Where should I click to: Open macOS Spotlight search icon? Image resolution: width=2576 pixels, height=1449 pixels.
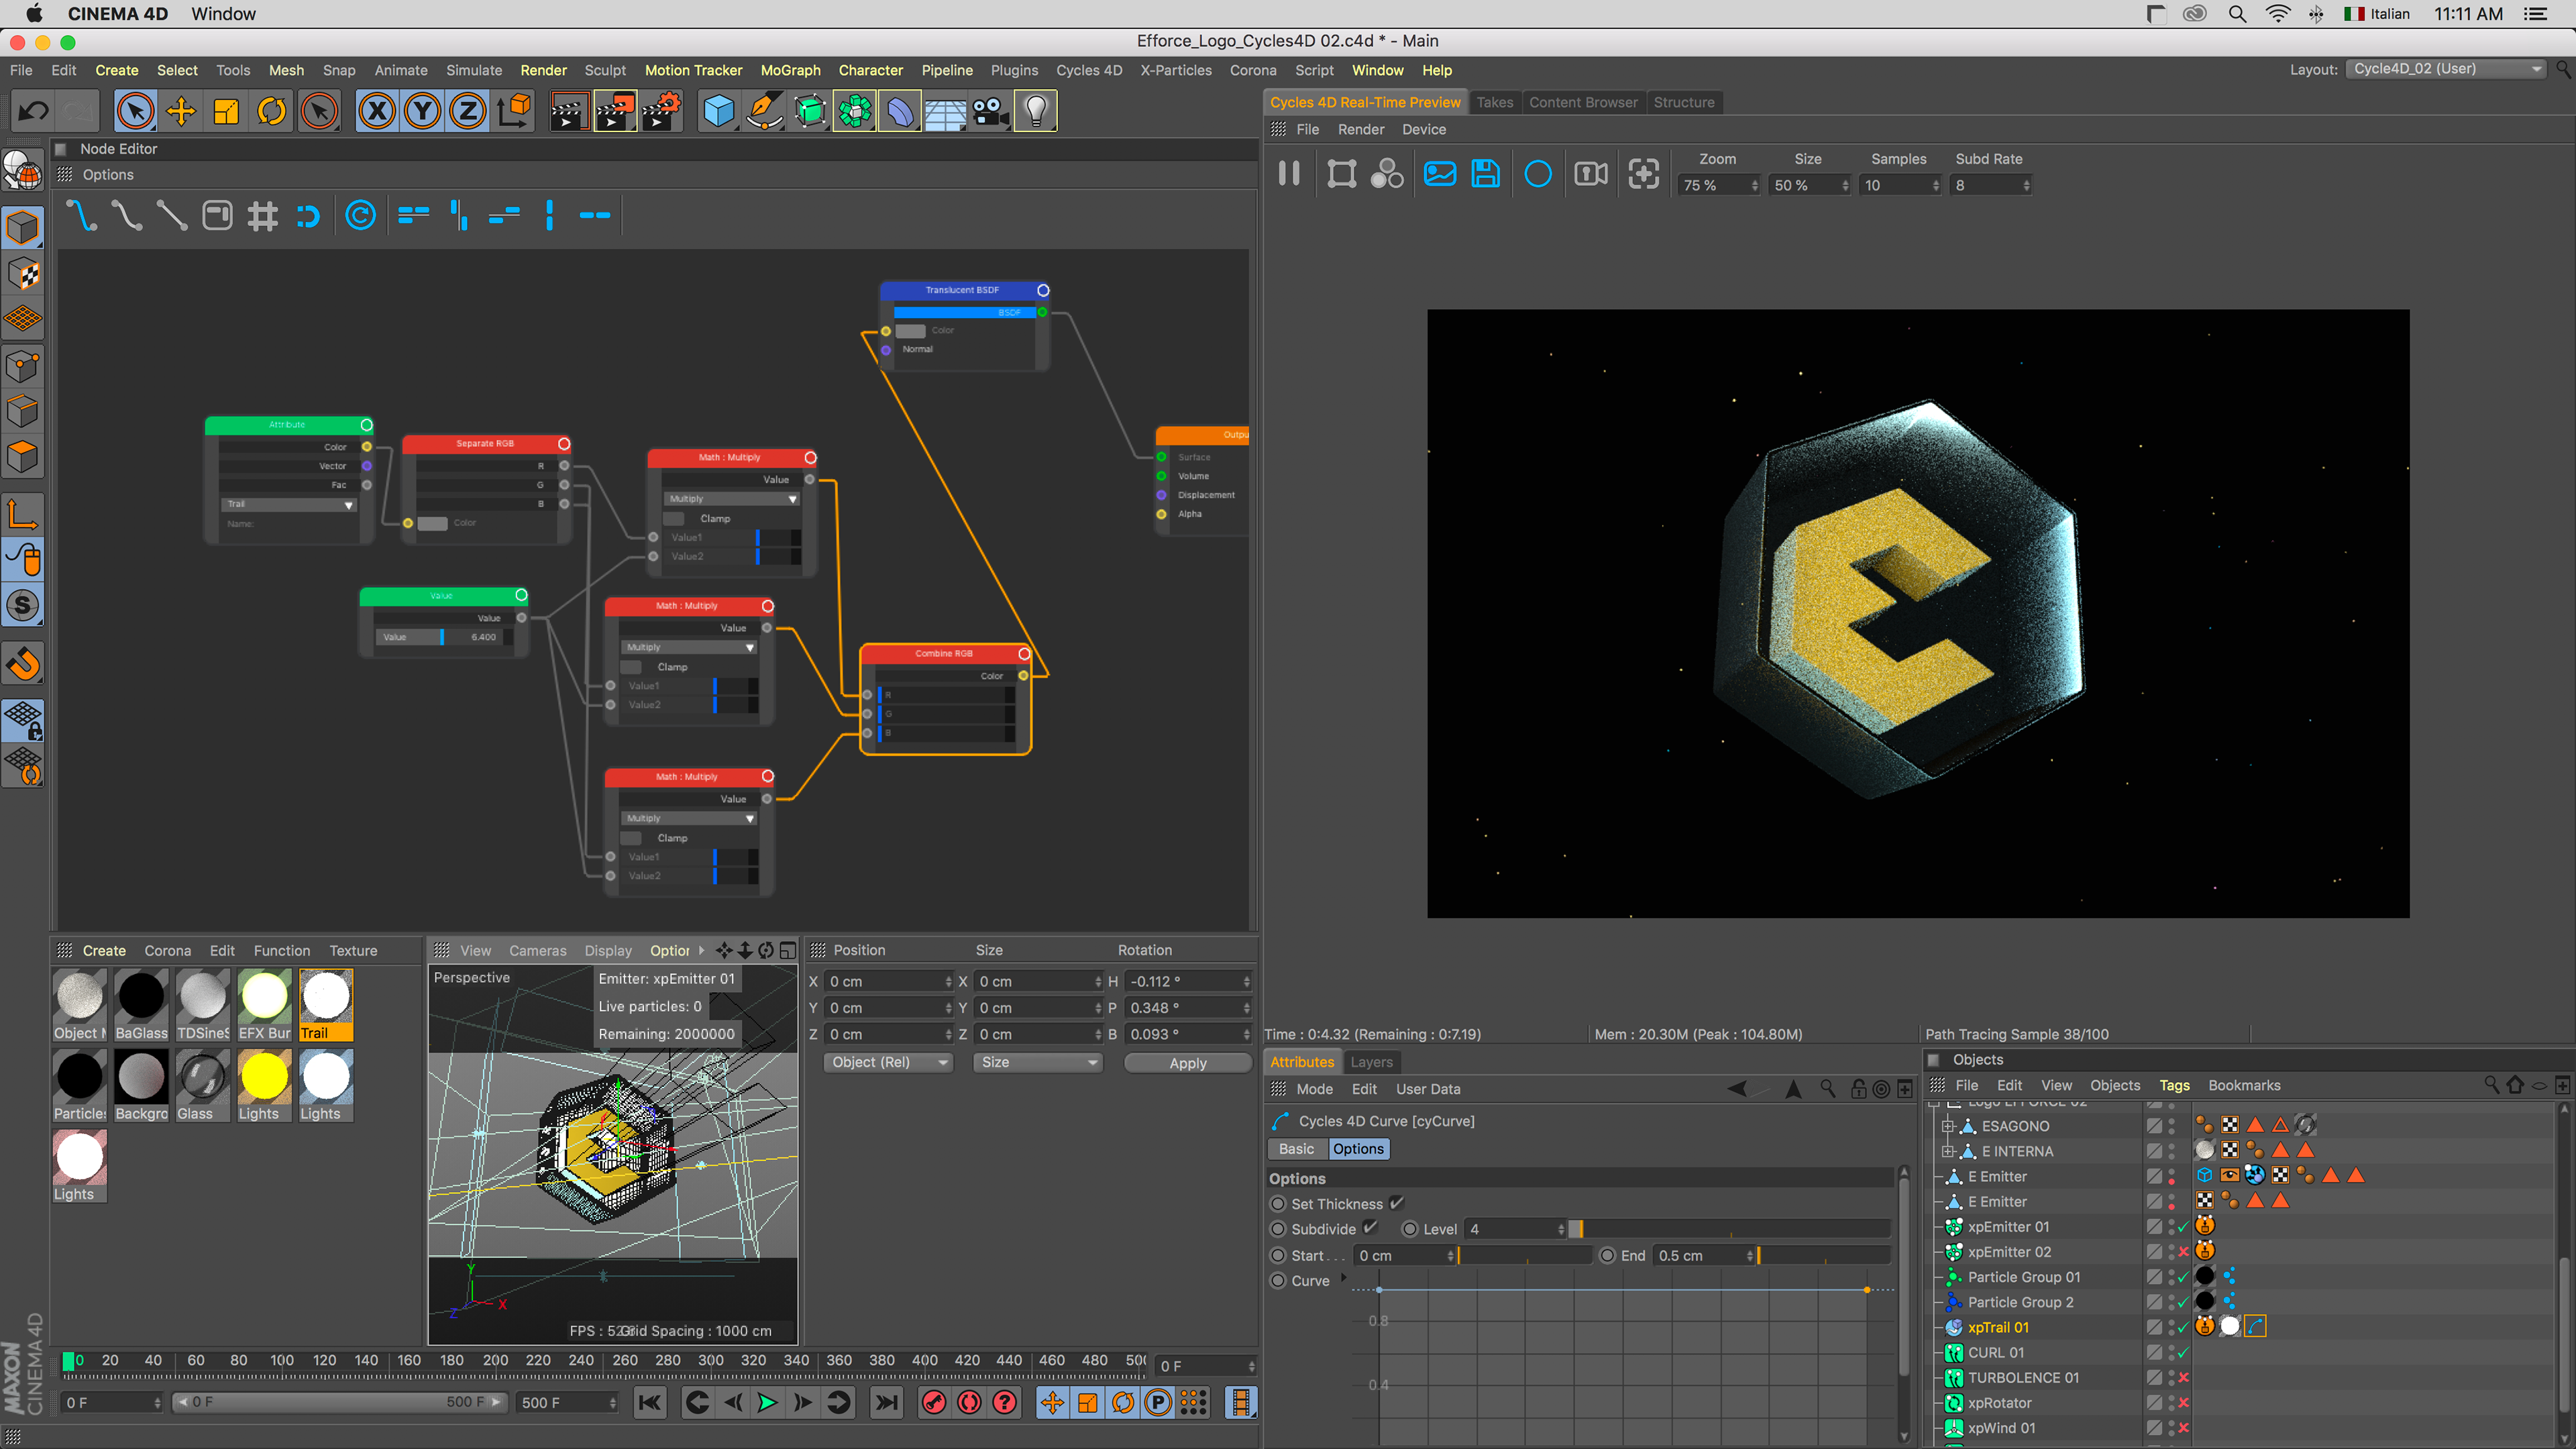click(2237, 14)
